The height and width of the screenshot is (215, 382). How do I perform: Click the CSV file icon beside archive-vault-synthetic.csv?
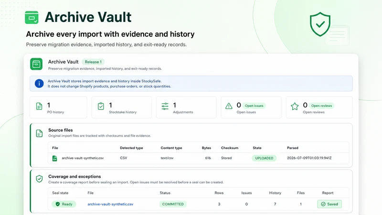pyautogui.click(x=55, y=158)
